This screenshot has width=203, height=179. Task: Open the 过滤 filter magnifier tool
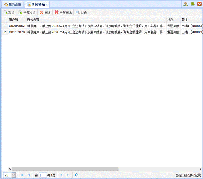78,12
